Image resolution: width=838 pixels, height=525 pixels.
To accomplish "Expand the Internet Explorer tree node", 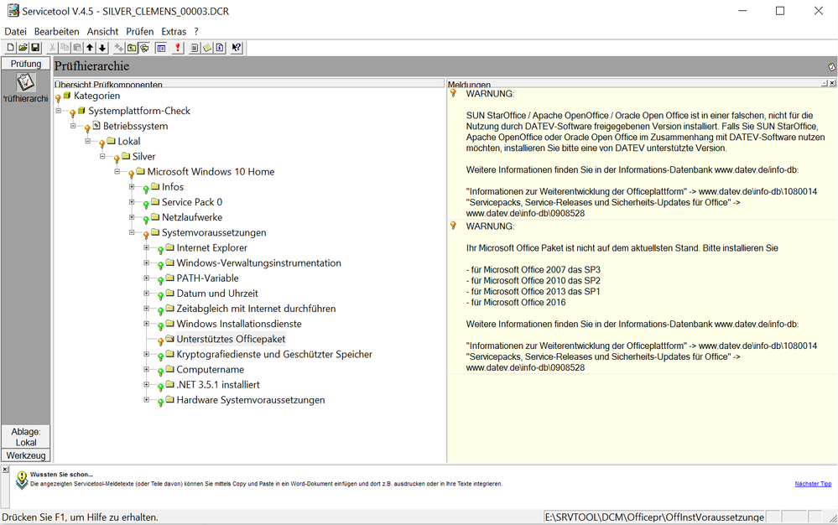I will pyautogui.click(x=147, y=247).
